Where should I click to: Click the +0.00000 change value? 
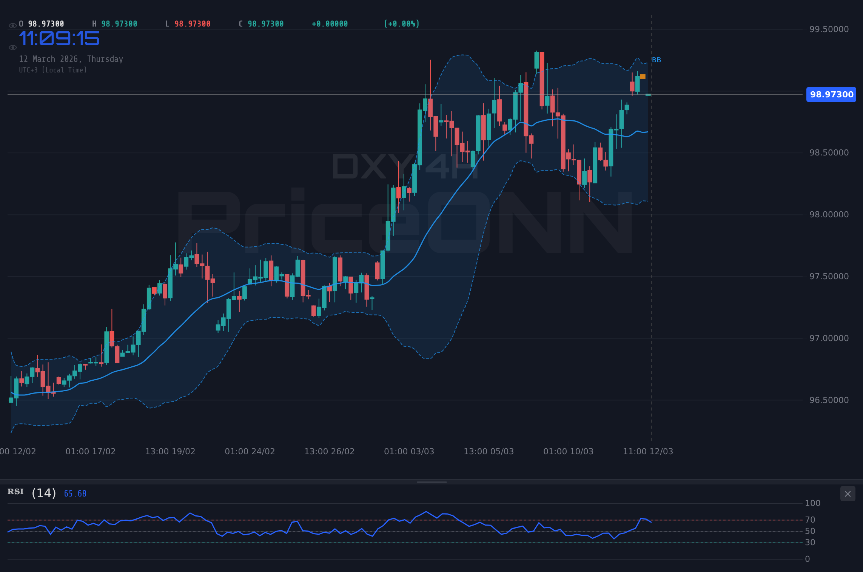[330, 24]
